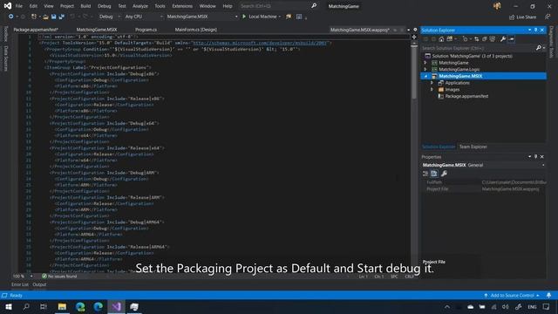Open the collapsed Toolbox side tab
The width and height of the screenshot is (558, 314).
click(6, 33)
